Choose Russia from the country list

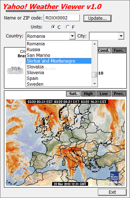click(x=58, y=50)
